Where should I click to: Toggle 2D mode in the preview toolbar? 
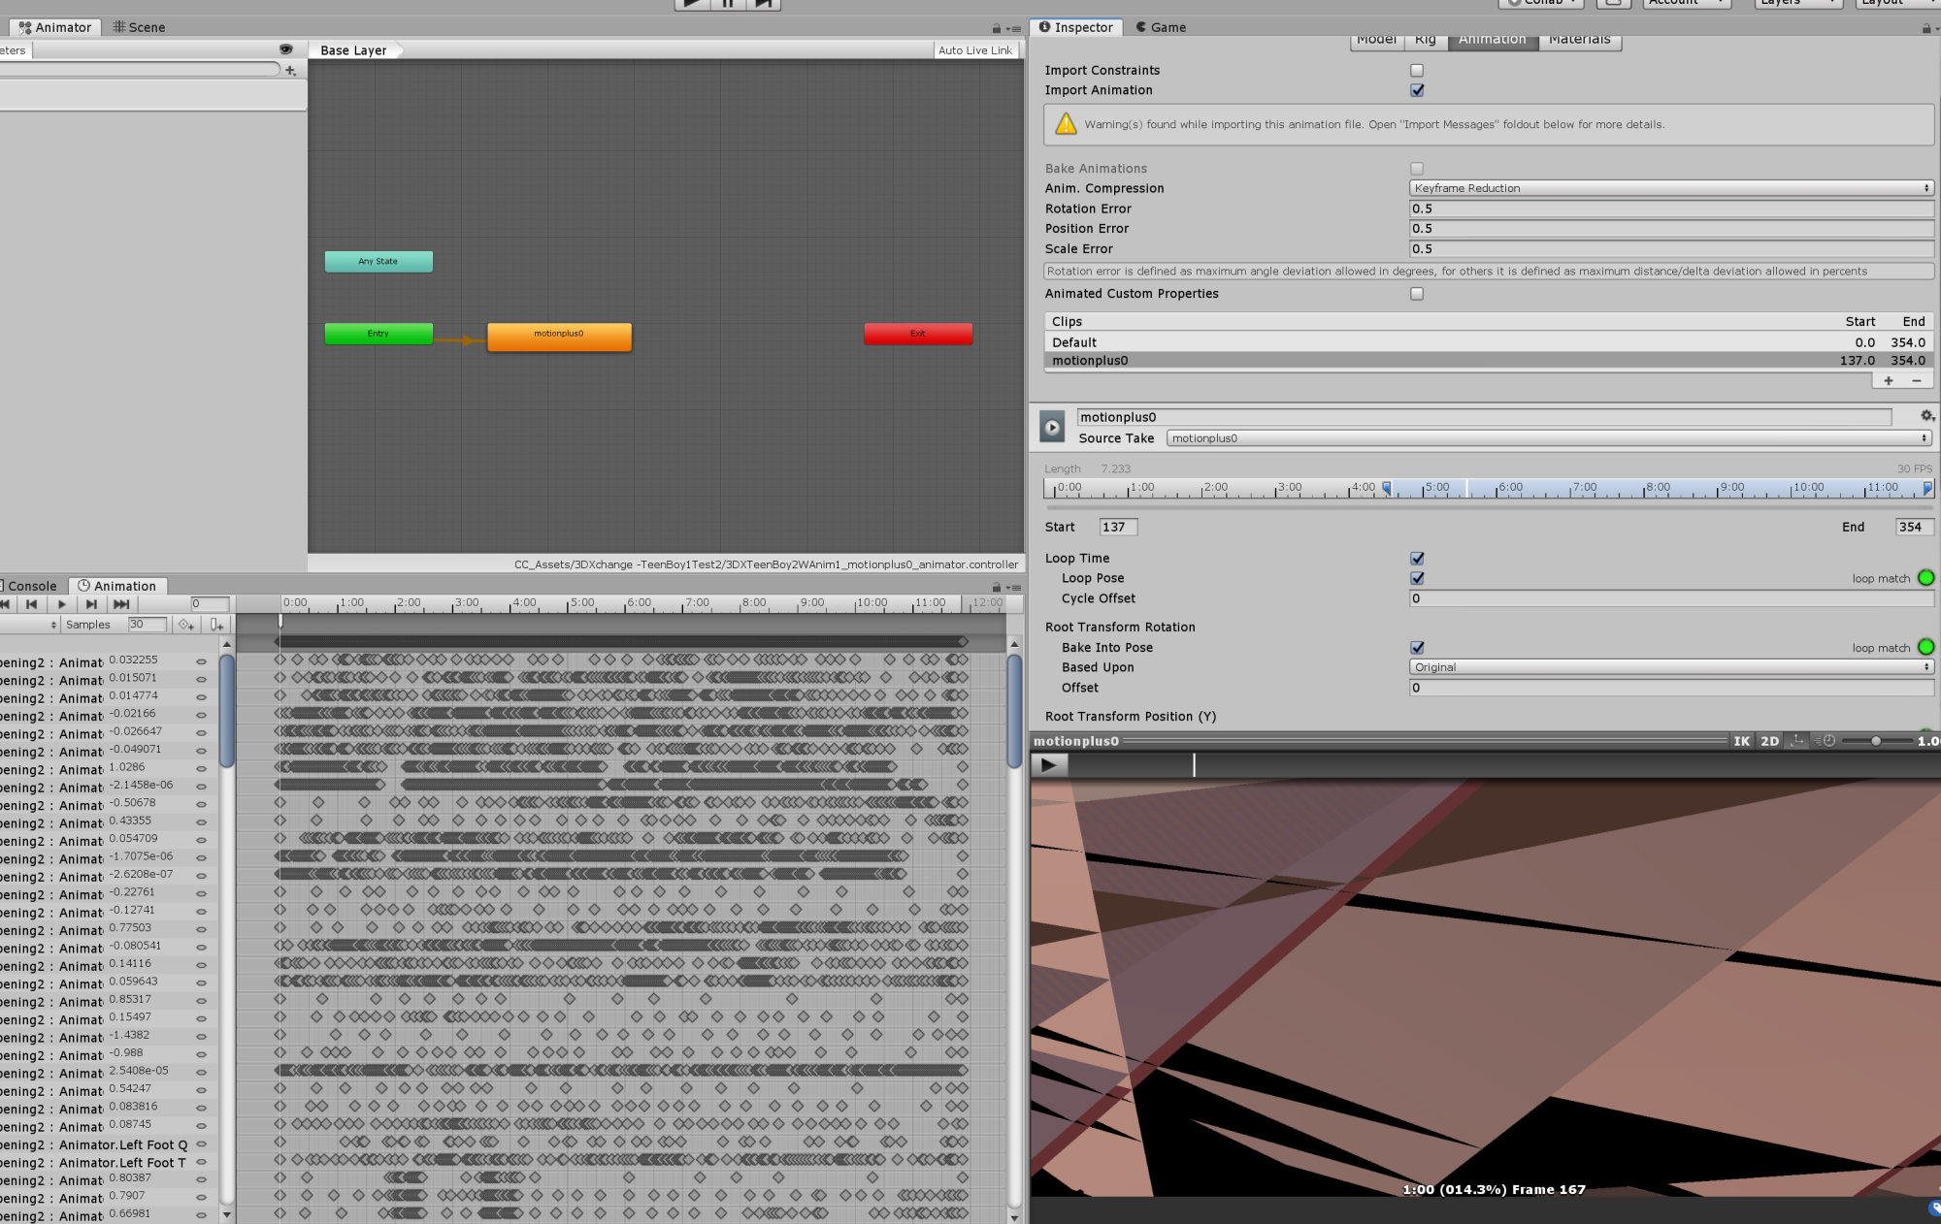[x=1770, y=741]
